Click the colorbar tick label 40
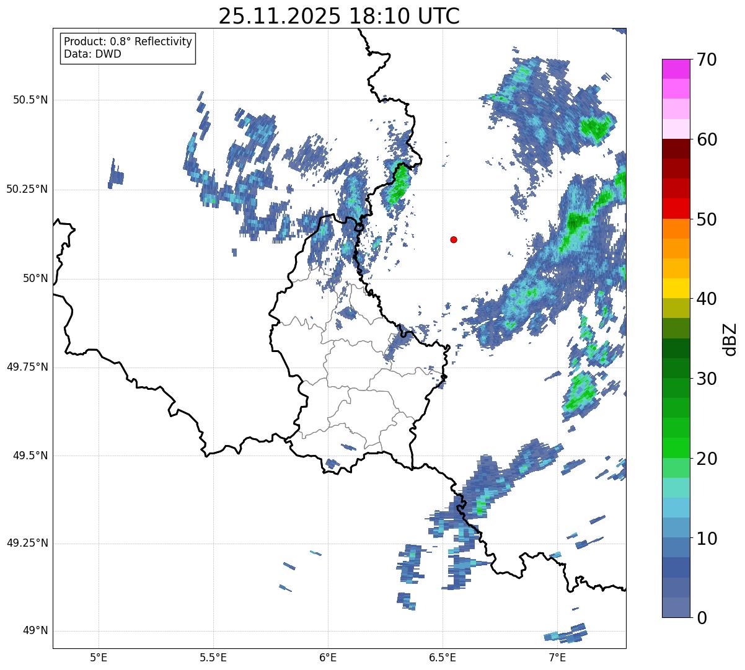This screenshot has width=745, height=670. point(706,299)
